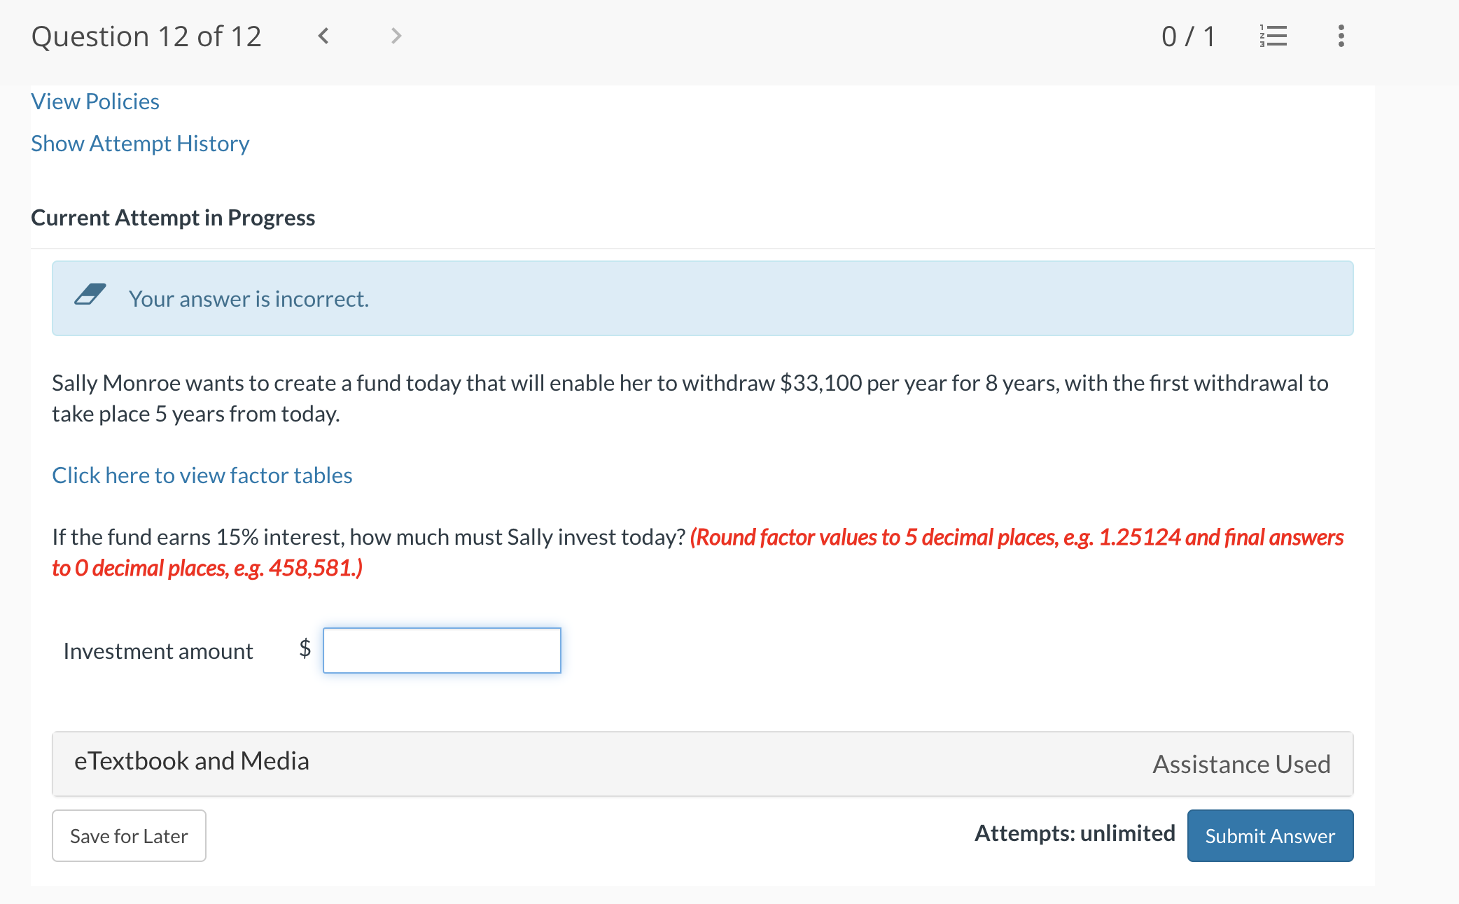This screenshot has height=904, width=1459.
Task: Click the Attempts: unlimited text
Action: [1075, 833]
